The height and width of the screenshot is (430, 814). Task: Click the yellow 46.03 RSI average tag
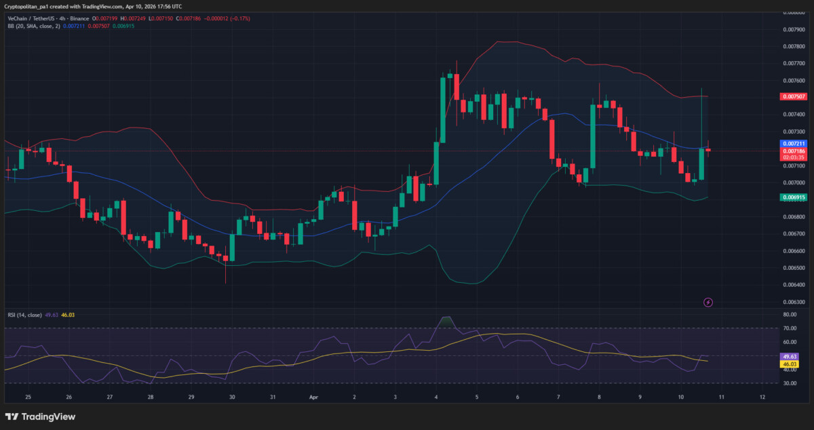coord(789,364)
